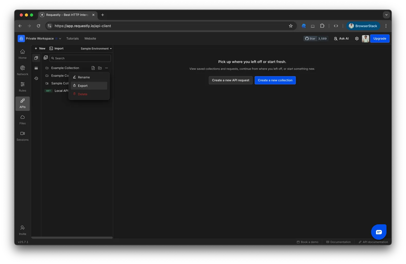Click the GitHub Star button
This screenshot has width=406, height=264.
click(310, 38)
